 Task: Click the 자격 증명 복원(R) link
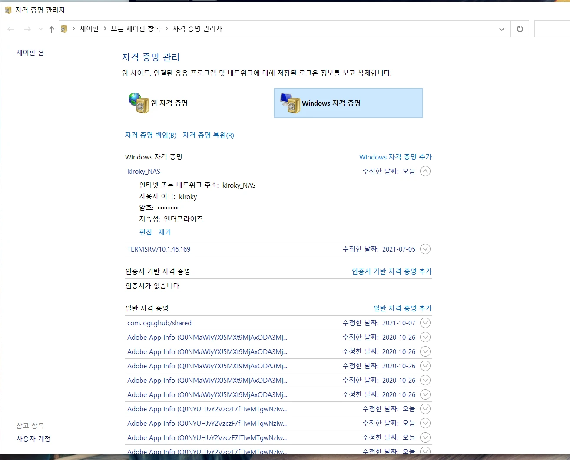point(208,135)
